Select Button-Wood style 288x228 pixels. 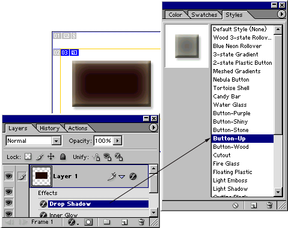click(x=242, y=147)
